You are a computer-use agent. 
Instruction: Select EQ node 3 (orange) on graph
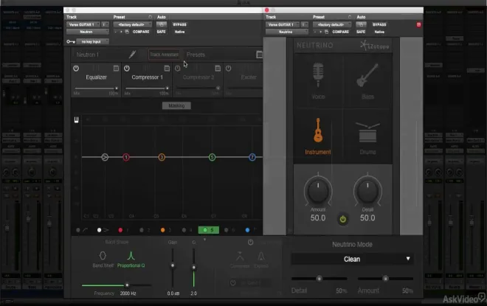tap(162, 157)
